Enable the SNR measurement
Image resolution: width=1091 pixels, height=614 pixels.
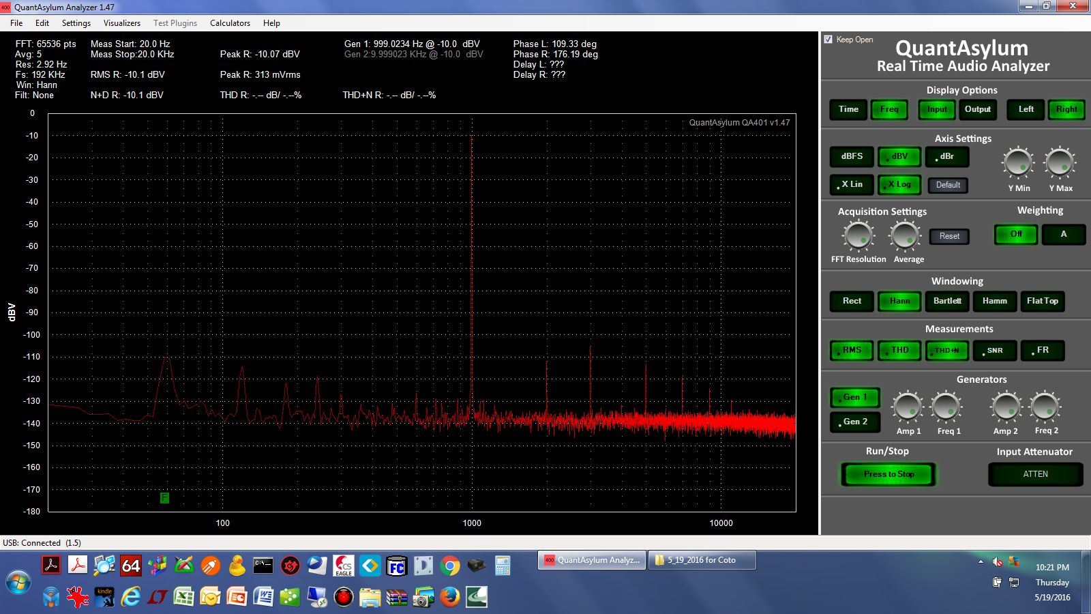click(995, 350)
